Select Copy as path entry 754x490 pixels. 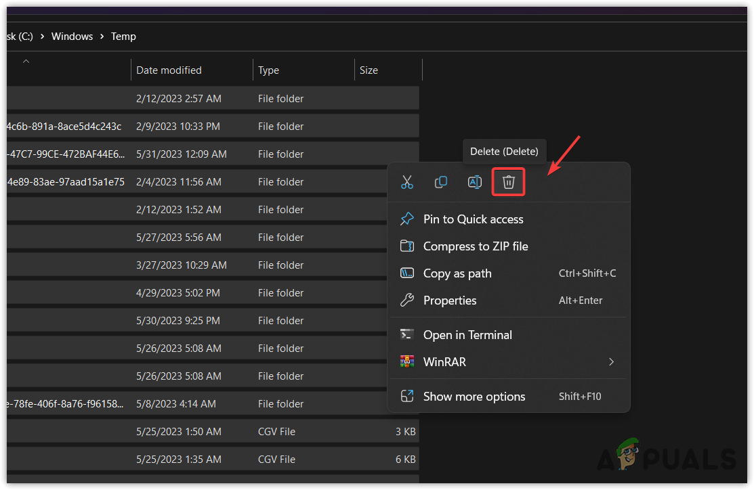tap(508, 273)
